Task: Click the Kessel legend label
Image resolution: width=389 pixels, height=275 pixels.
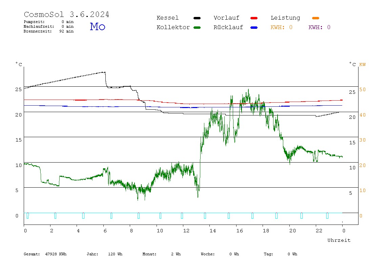Action: click(167, 18)
